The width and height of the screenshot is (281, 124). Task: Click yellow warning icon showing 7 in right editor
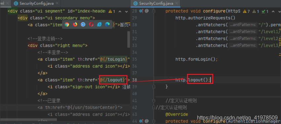click(246, 11)
